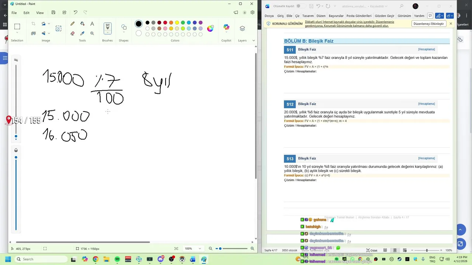
Task: Select the Color picker eyedropper tool
Action: [x=82, y=33]
